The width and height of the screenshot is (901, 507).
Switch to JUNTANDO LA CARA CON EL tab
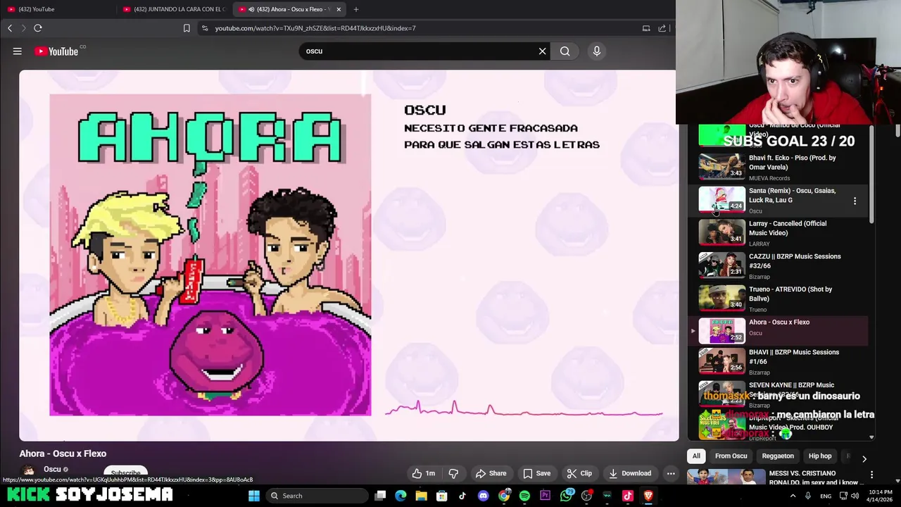click(174, 9)
